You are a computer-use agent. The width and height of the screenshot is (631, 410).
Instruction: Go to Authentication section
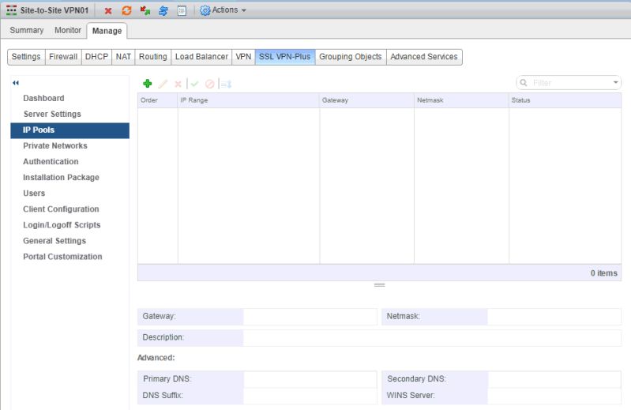(x=51, y=162)
